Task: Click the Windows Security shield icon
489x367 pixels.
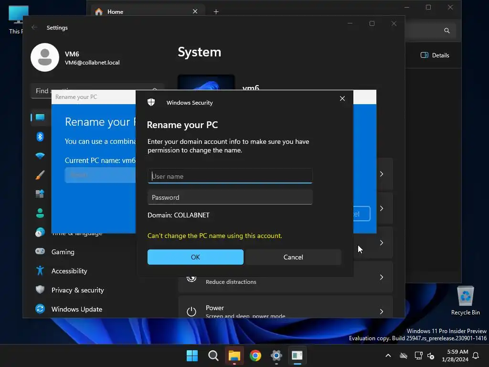Action: [x=151, y=102]
